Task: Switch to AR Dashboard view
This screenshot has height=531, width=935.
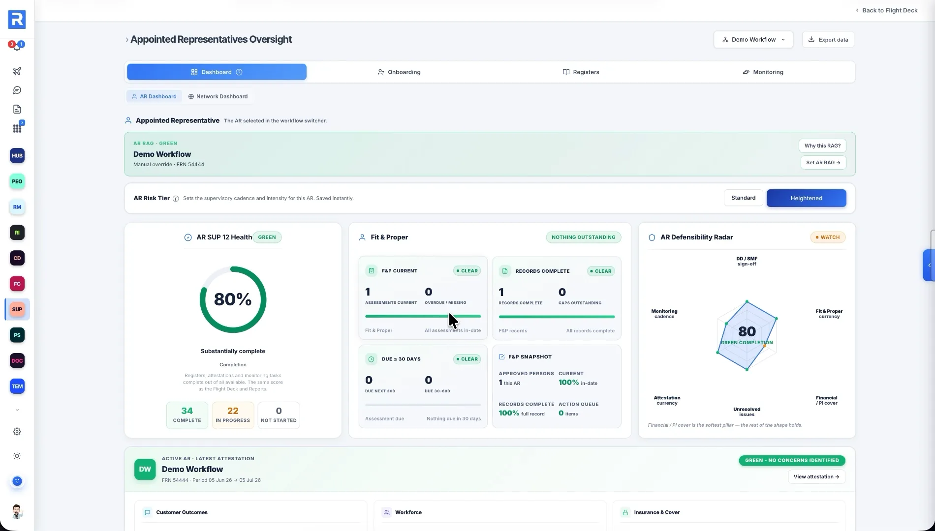Action: click(154, 96)
